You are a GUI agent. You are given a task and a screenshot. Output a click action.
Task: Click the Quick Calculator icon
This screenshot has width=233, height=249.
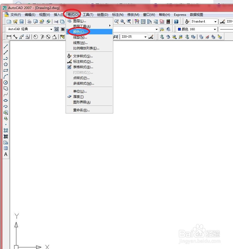[x=168, y=22]
